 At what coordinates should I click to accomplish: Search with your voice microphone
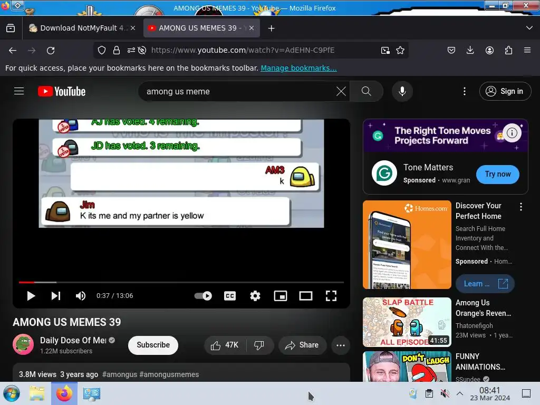(402, 91)
